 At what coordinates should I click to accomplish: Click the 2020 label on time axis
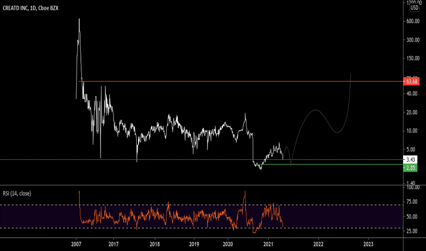point(228,244)
